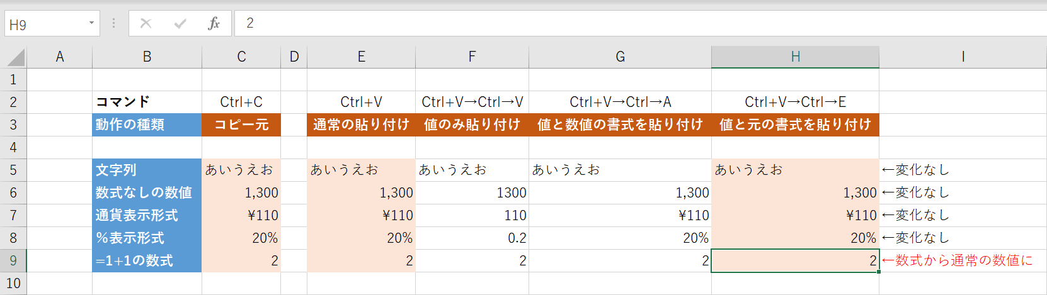
Task: Click the formula bar resize dots handle
Action: tap(113, 23)
